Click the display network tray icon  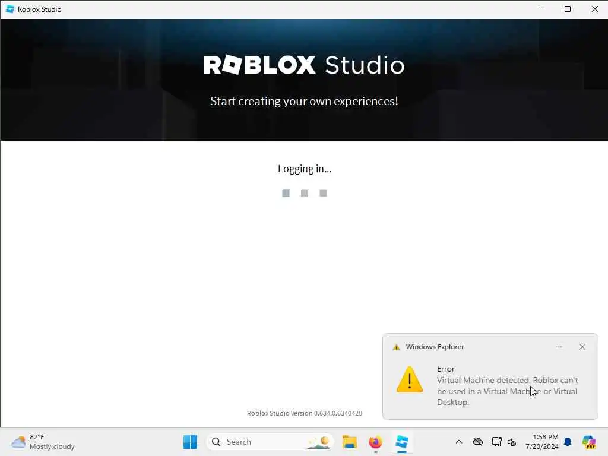click(x=496, y=442)
